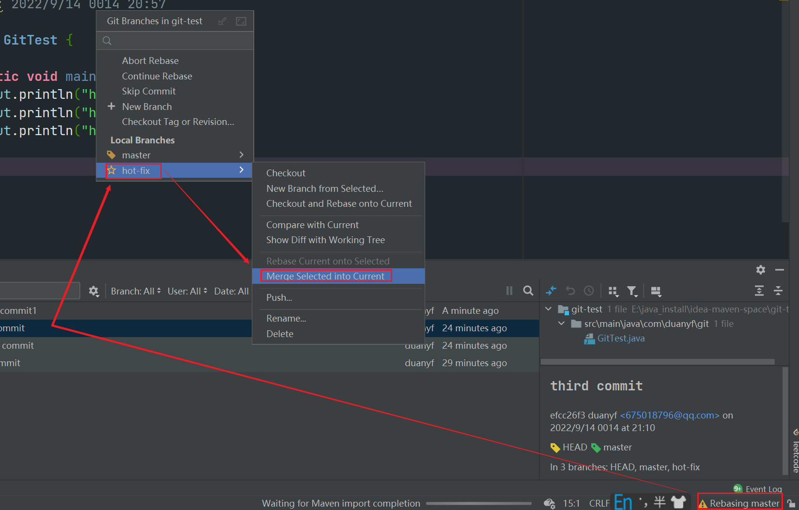Open the Branch: All filter dropdown
799x510 pixels.
(136, 291)
